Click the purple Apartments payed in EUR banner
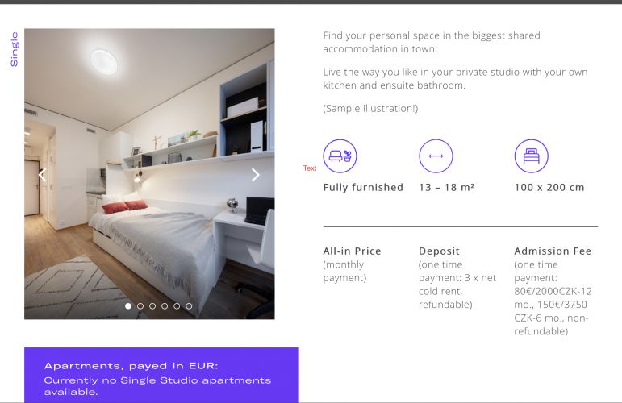This screenshot has height=403, width=622. 161,375
